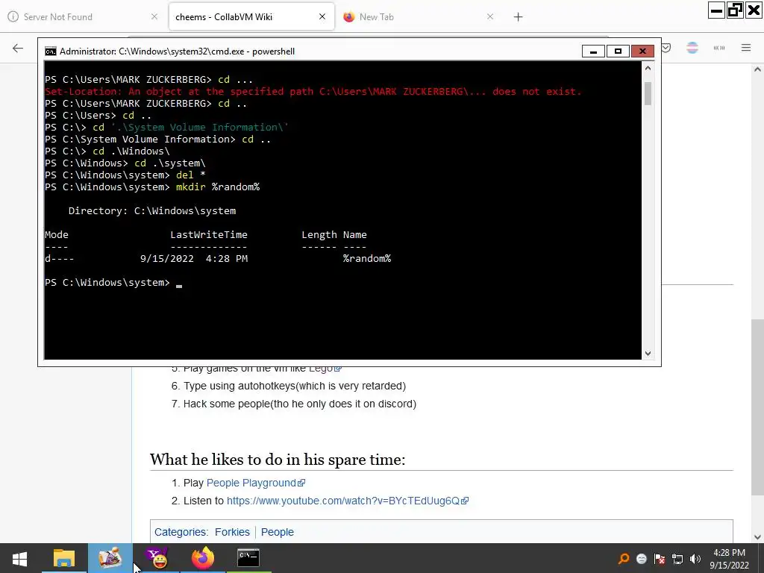Switch to Firefox via the taskbar icon
Viewport: 764px width, 573px height.
(x=203, y=558)
